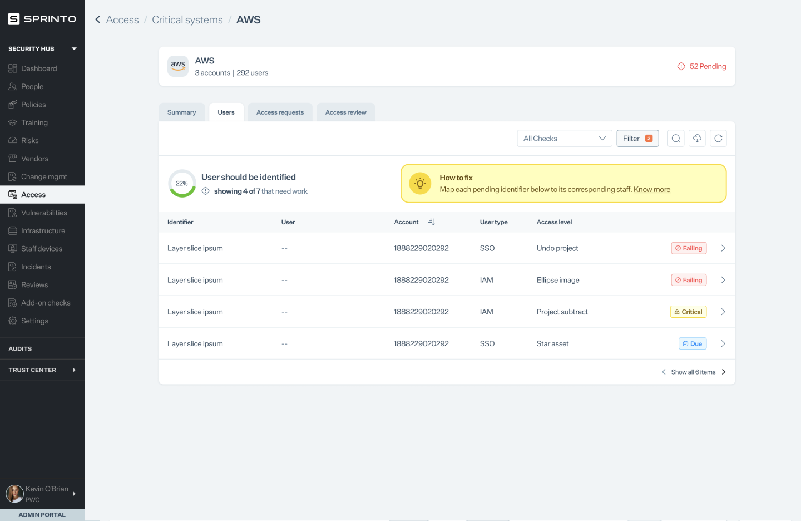Click Kevin O'Brian profile avatar

(14, 493)
